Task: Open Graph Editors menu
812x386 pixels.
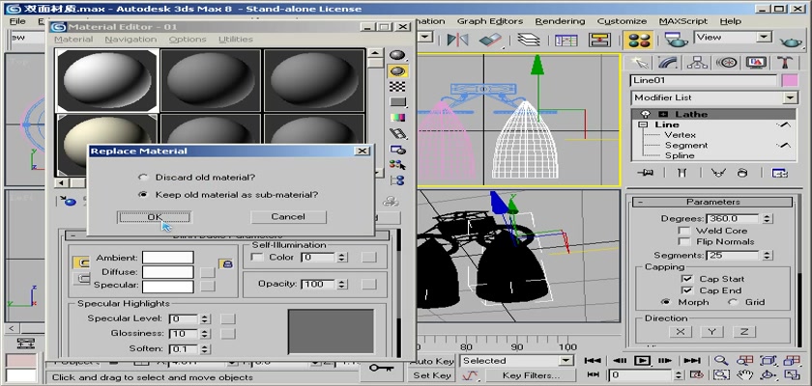Action: pyautogui.click(x=490, y=21)
